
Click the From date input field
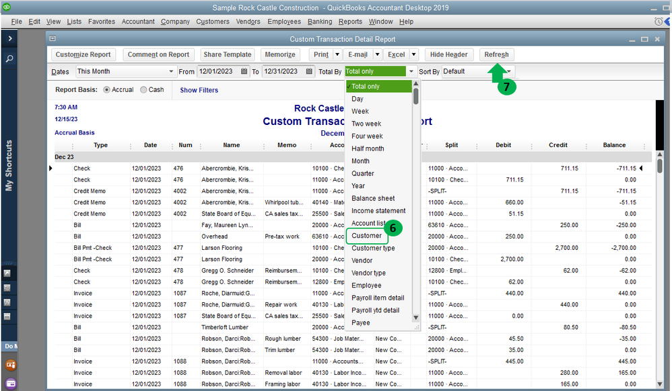217,71
